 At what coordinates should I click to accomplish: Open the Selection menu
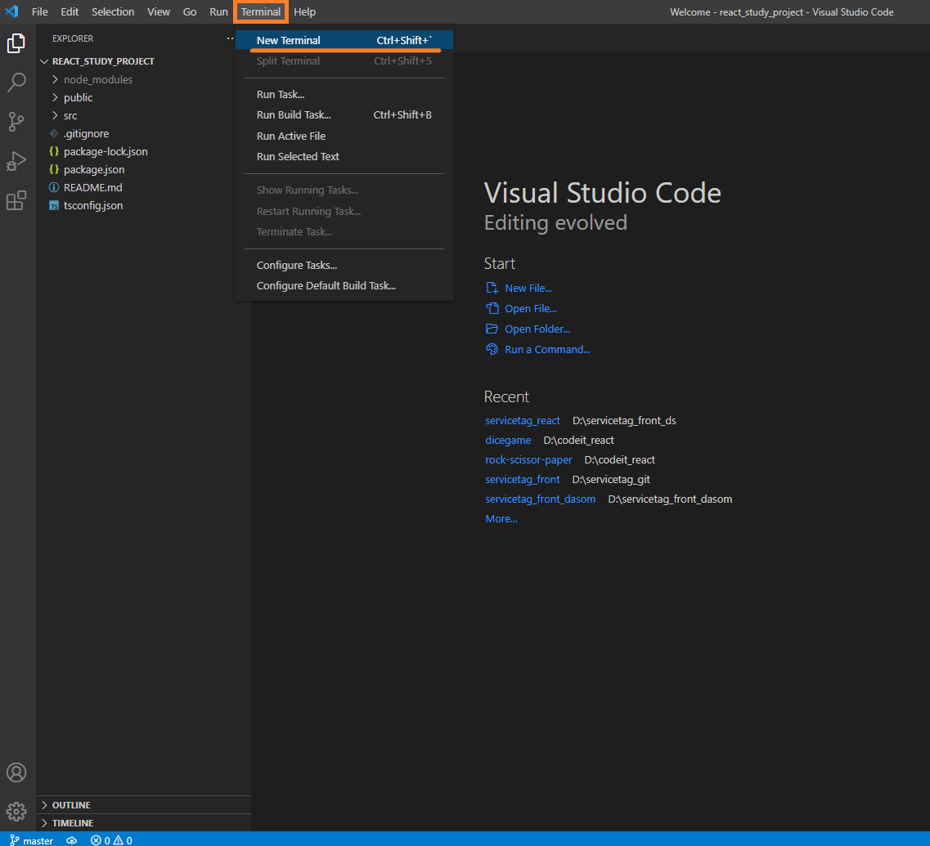pos(113,12)
